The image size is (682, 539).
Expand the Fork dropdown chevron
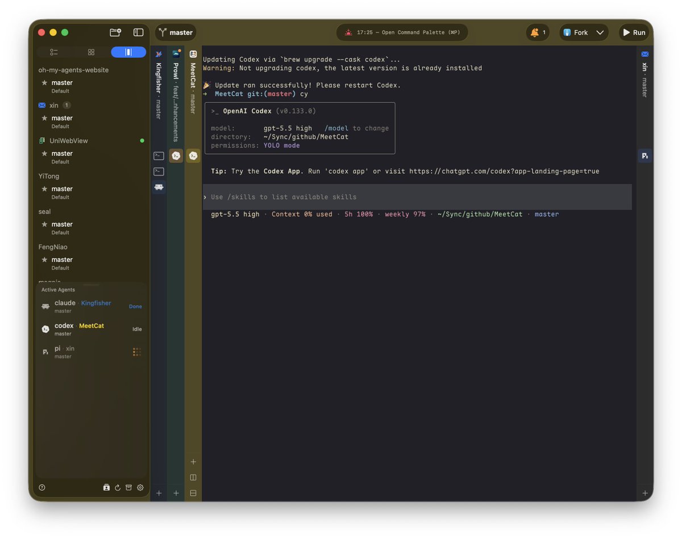[x=600, y=32]
